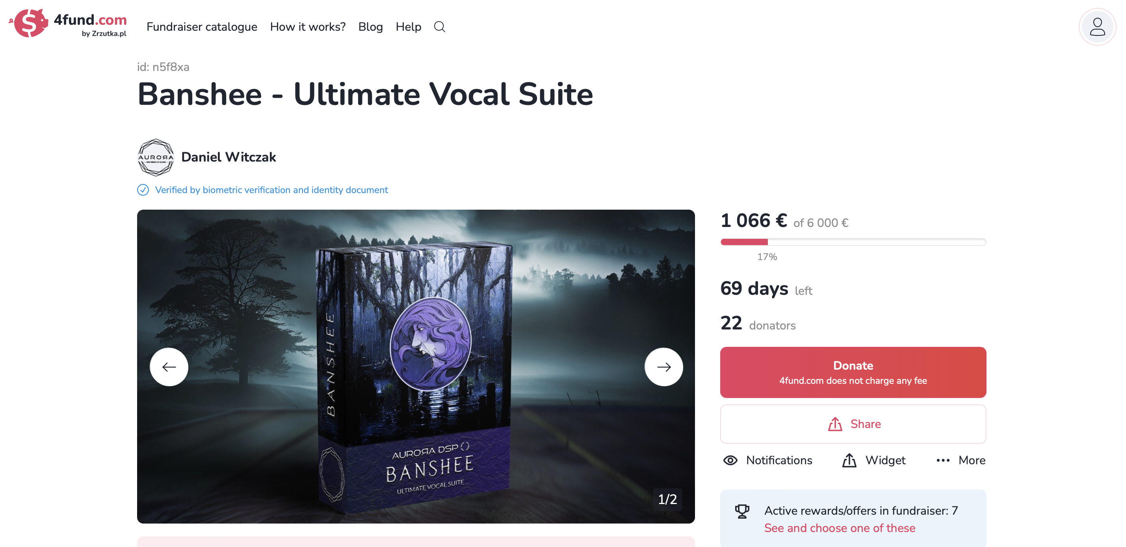Click the search magnifier icon

[439, 27]
